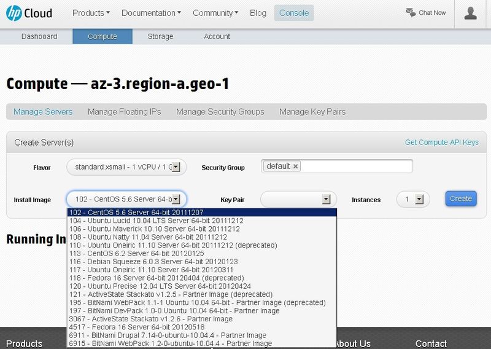Viewport: 491px width, 349px height.
Task: Click the footer Contact heading
Action: click(431, 343)
